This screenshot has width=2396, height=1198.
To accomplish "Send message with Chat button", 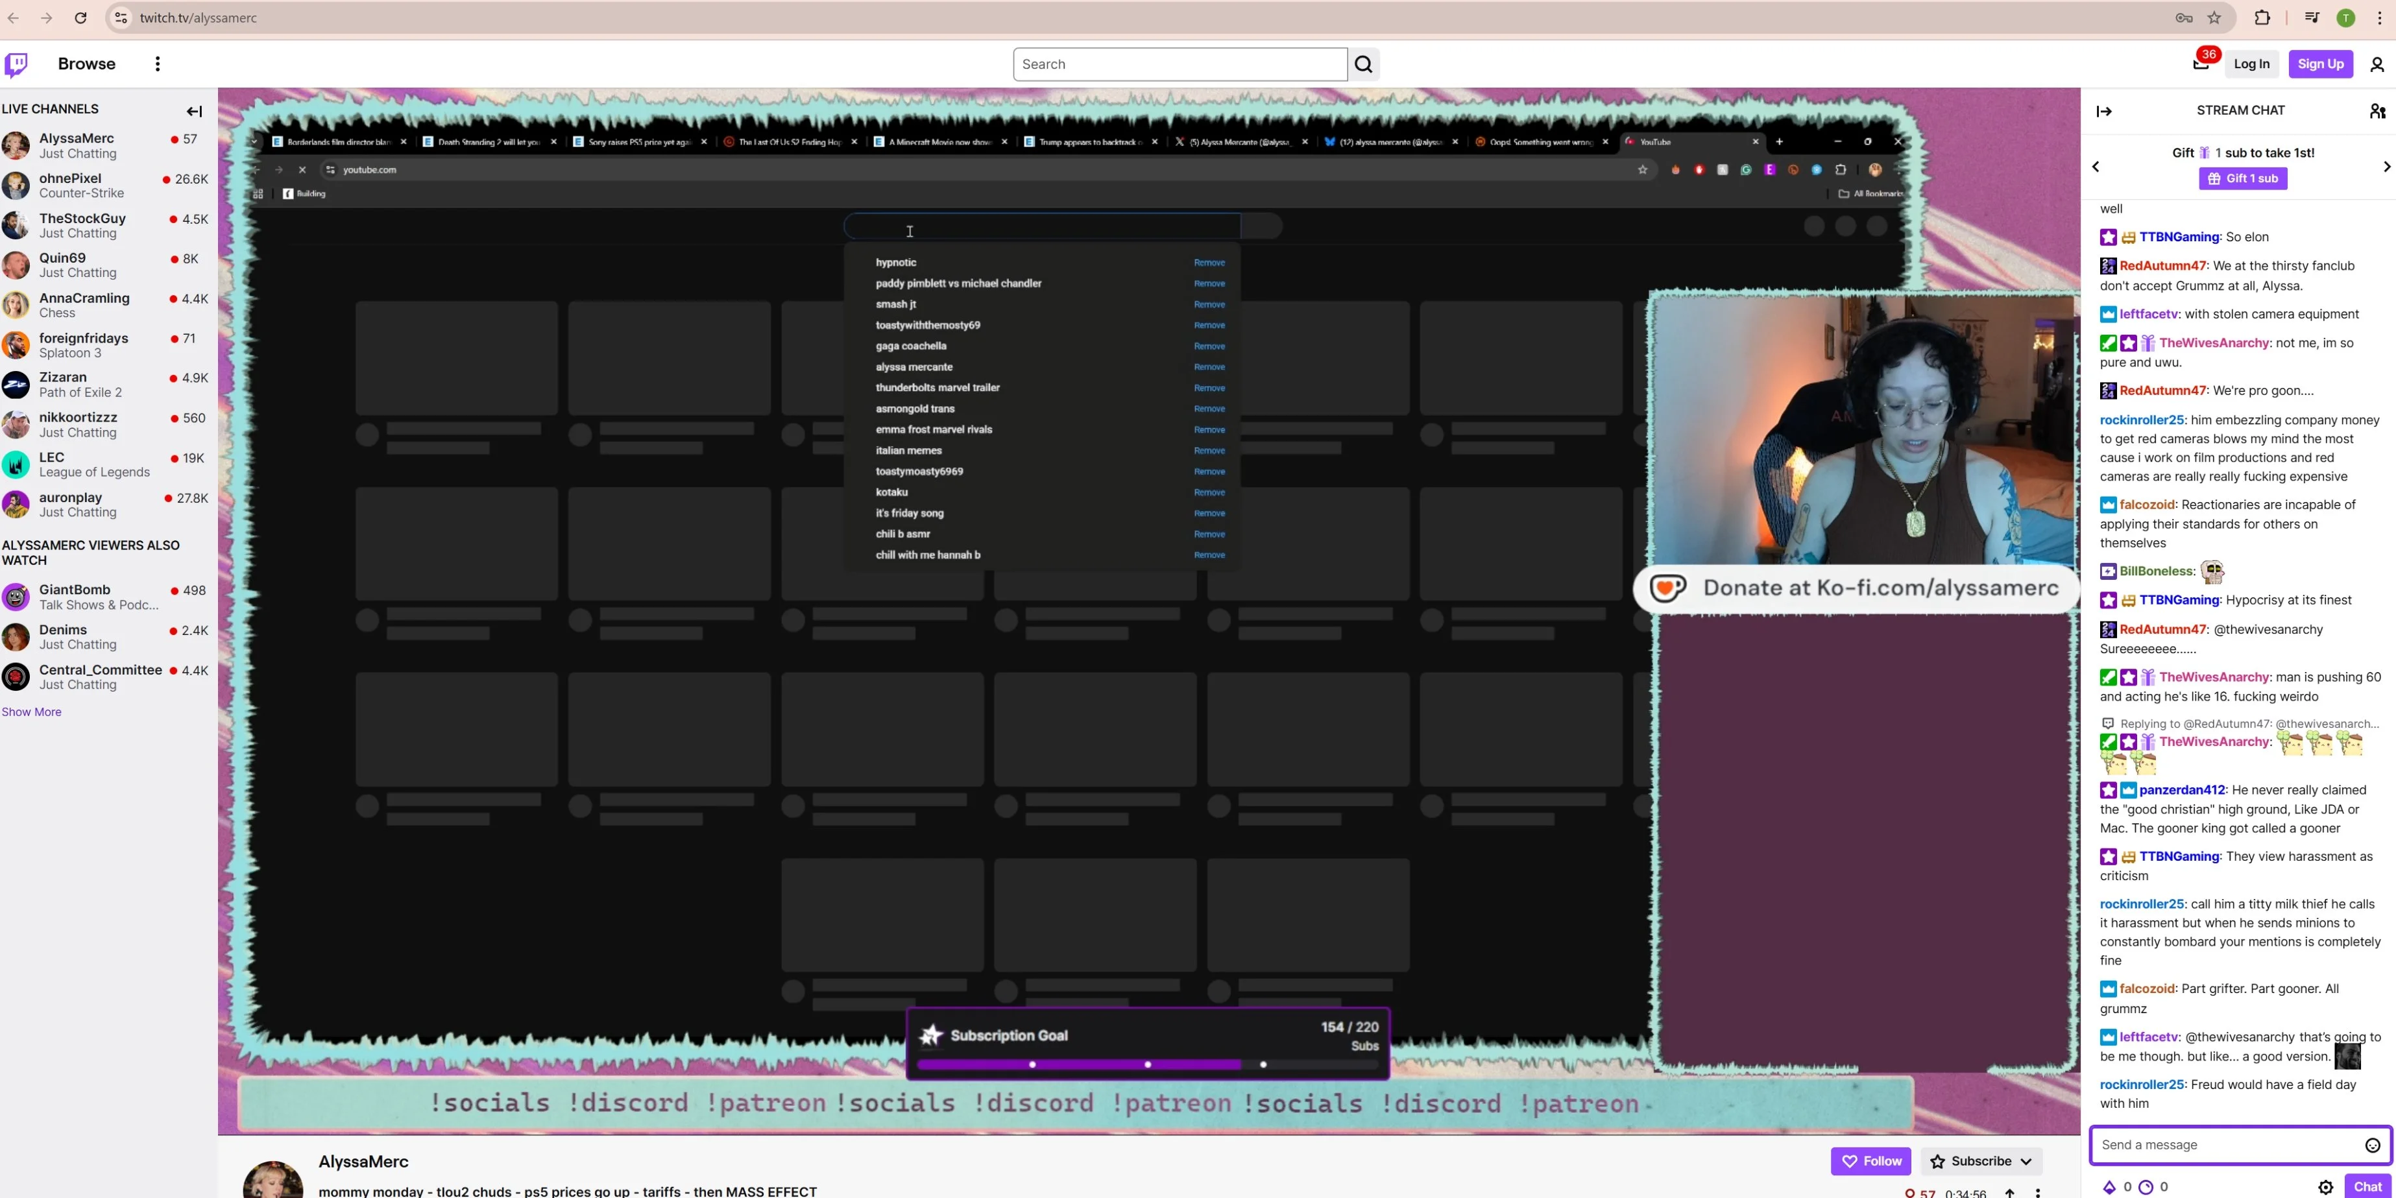I will [x=2367, y=1187].
